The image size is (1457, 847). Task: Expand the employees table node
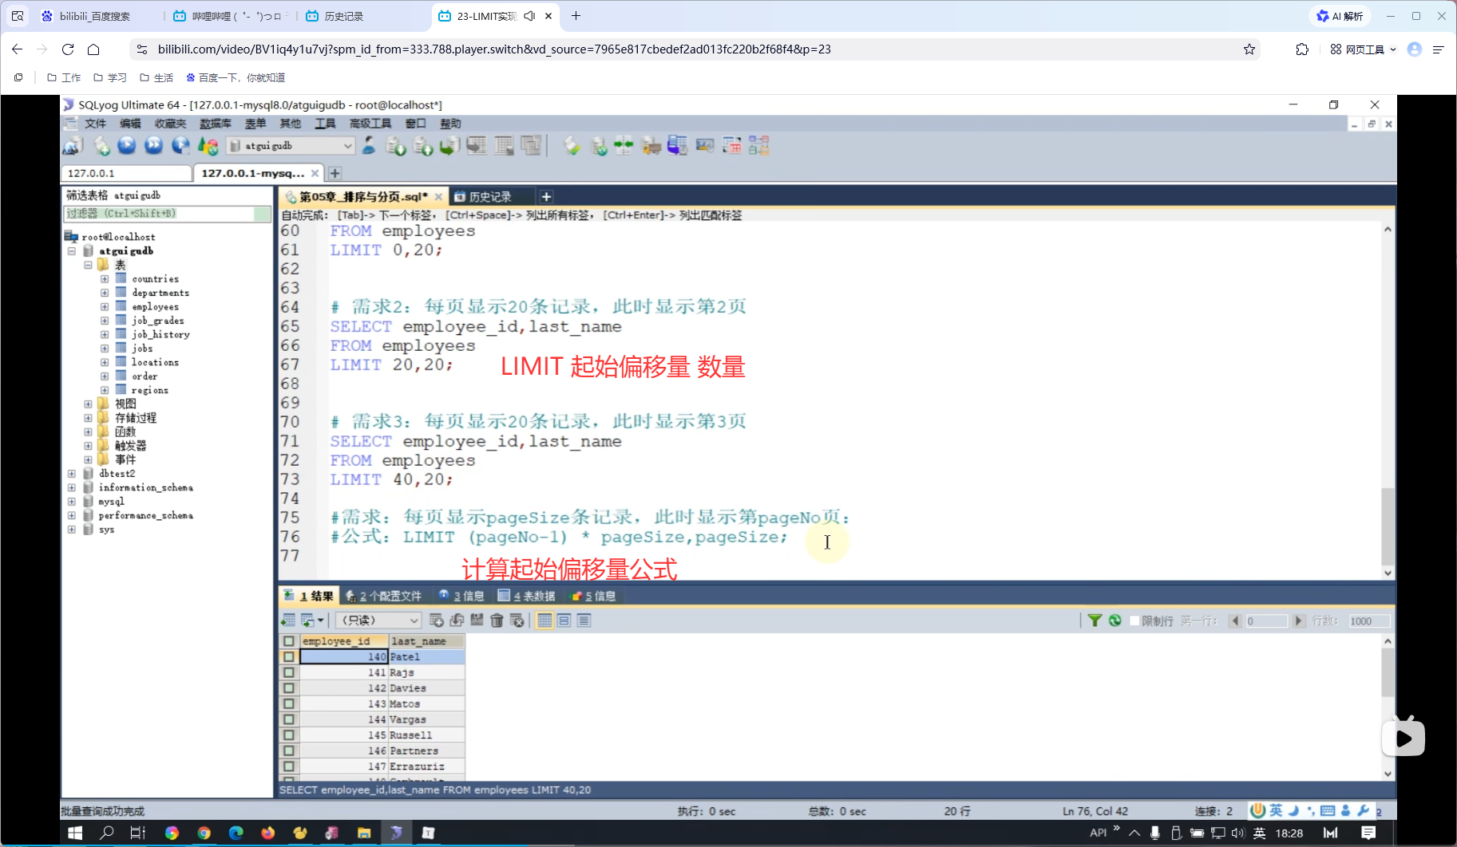click(105, 306)
